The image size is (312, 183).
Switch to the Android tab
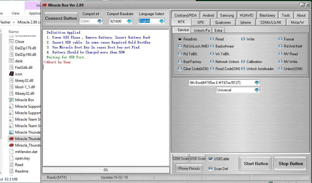pos(208,15)
